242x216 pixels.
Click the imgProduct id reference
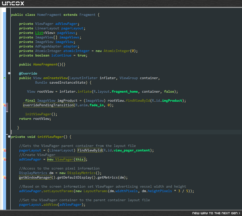tap(172, 101)
